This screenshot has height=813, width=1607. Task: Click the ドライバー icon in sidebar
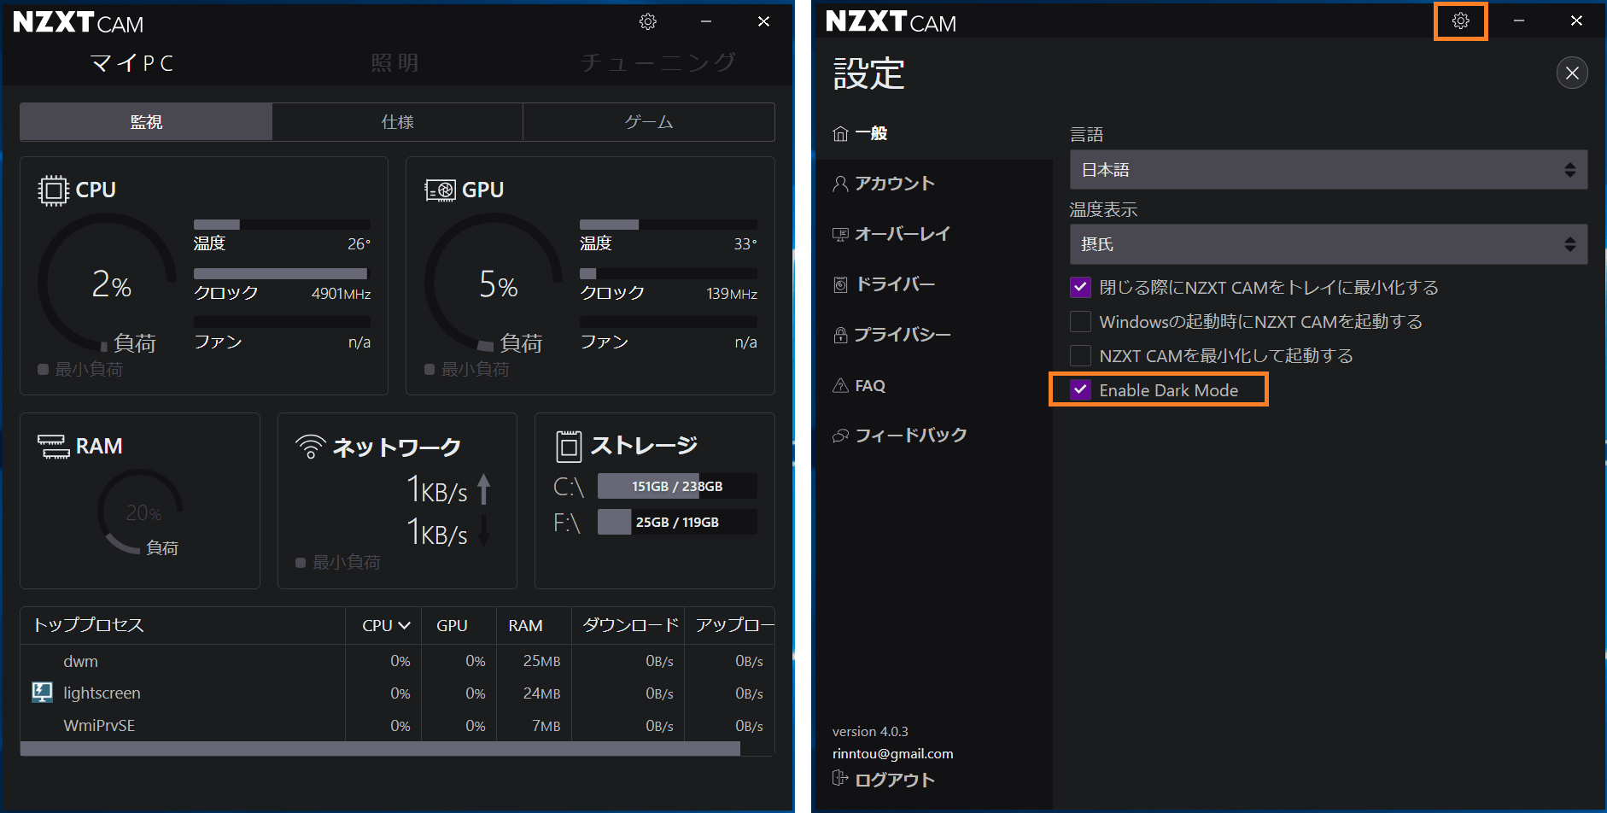[840, 284]
